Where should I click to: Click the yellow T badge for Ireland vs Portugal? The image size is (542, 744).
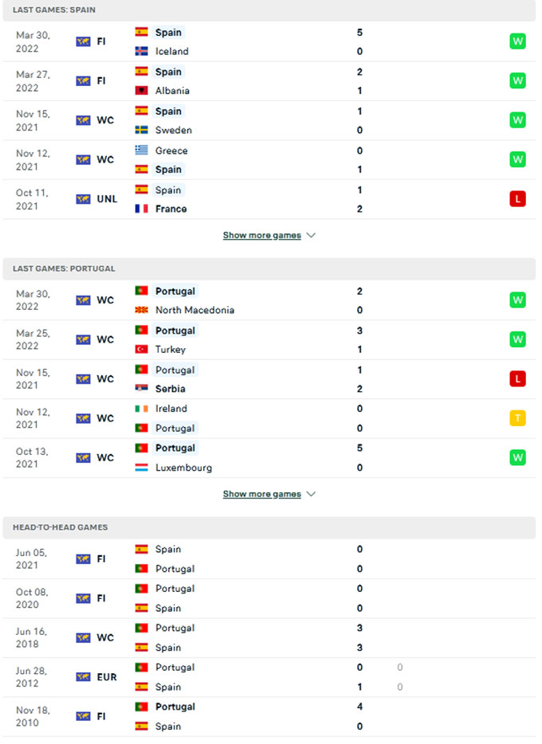pyautogui.click(x=517, y=418)
